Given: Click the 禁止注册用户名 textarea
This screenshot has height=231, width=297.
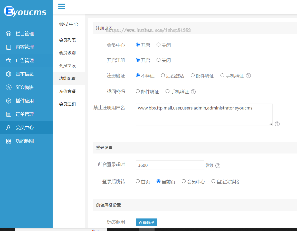Looking at the screenshot, I should (x=204, y=115).
